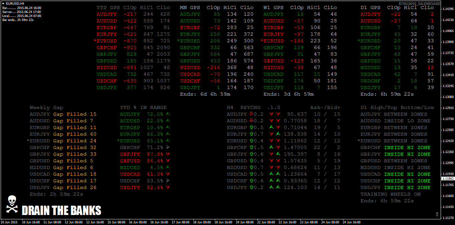Click the EURUSD price 1.11862 in H4 PSYCHO

tap(295, 141)
